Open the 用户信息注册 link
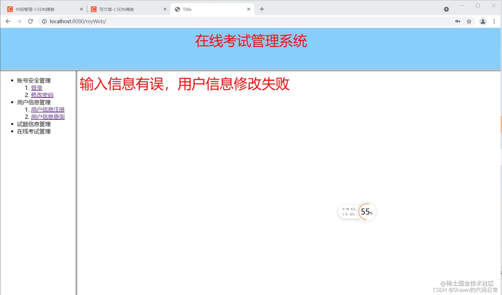This screenshot has width=502, height=295. pyautogui.click(x=47, y=109)
